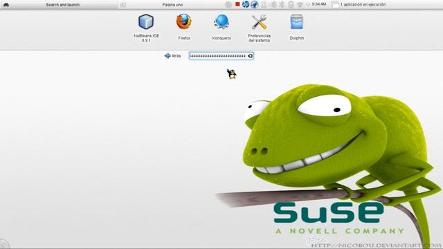Show 1 aplicación en ejecución list

pos(363,5)
